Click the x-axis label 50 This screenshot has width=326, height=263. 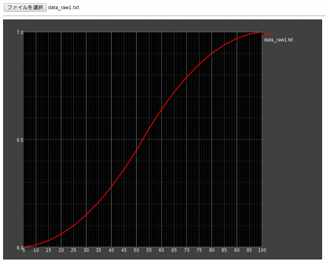(x=137, y=250)
